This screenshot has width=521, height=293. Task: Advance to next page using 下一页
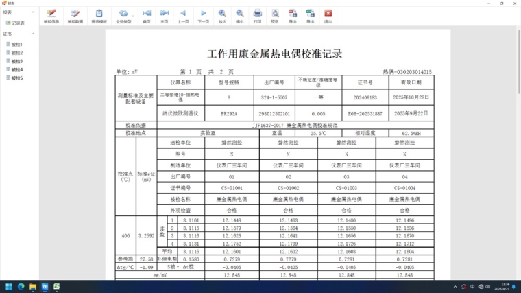tap(203, 16)
